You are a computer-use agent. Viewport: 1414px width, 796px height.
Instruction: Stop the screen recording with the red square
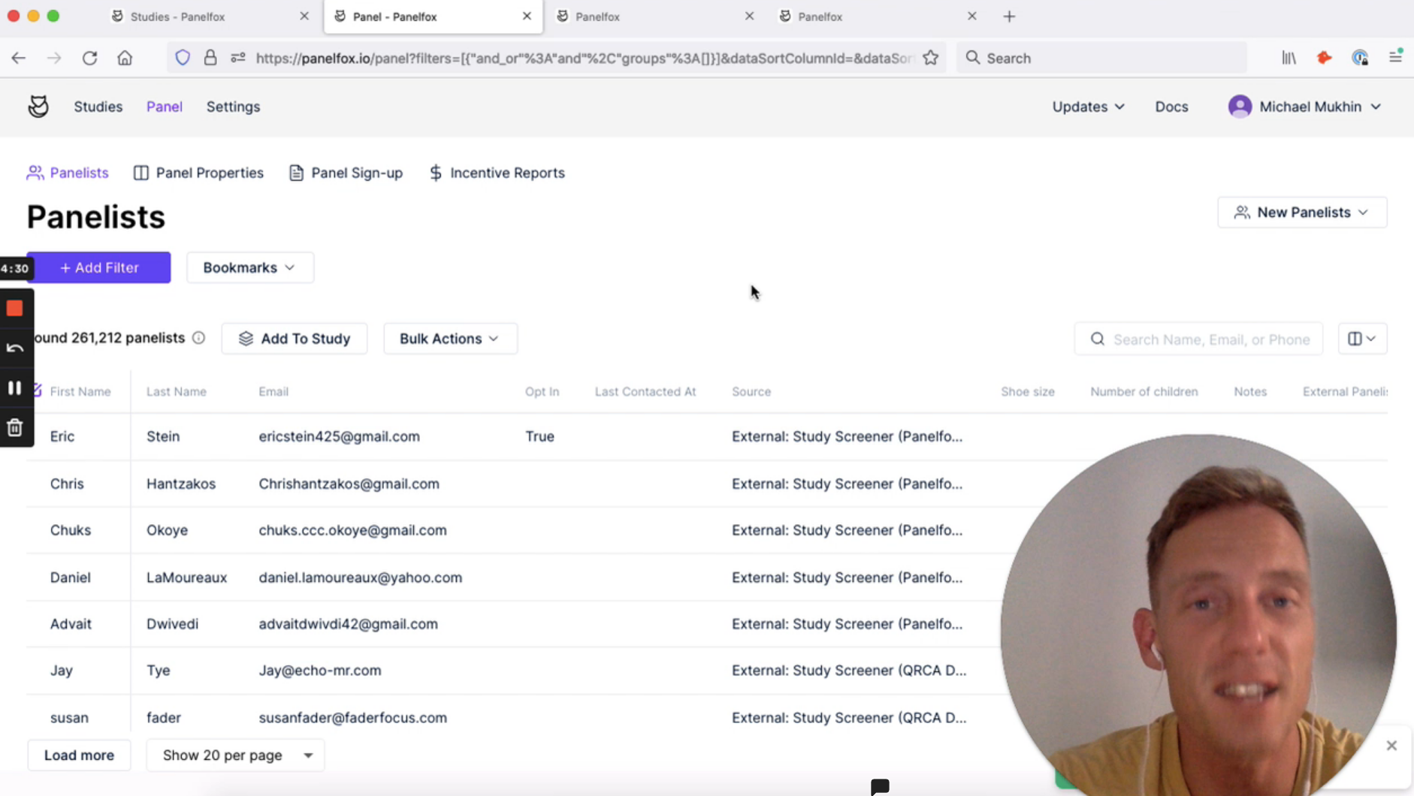[x=15, y=308]
